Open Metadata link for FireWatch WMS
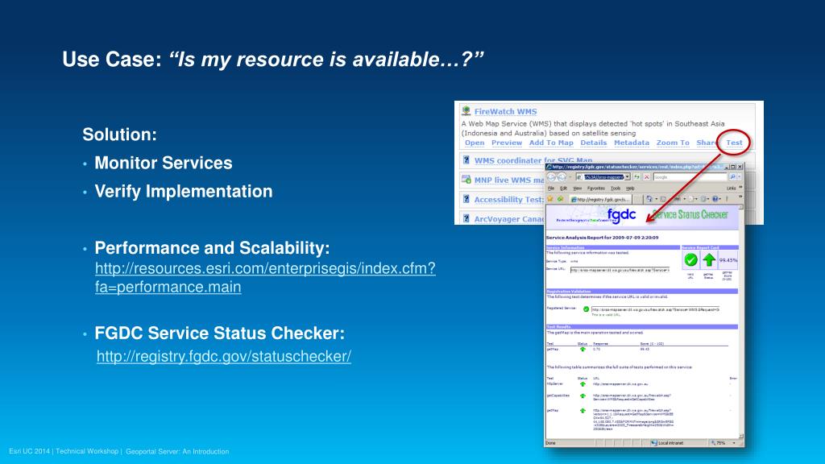825x464 pixels. click(632, 143)
